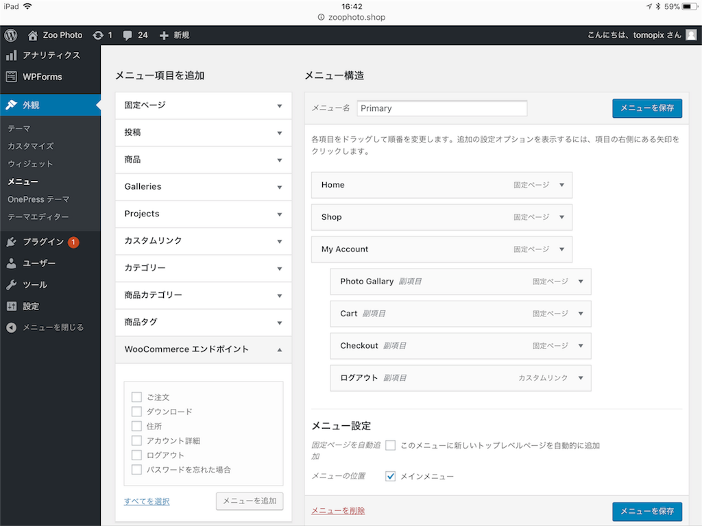Open the カスタマイズ submenu page

(30, 147)
